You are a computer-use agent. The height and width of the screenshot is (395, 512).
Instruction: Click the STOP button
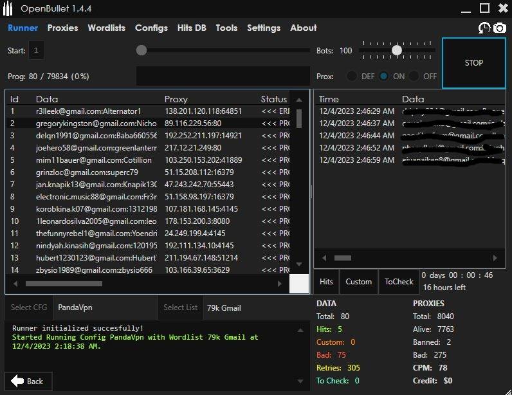click(474, 63)
